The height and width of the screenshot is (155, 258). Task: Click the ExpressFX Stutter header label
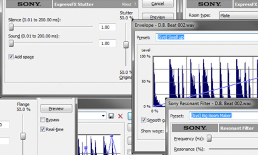tap(74, 4)
